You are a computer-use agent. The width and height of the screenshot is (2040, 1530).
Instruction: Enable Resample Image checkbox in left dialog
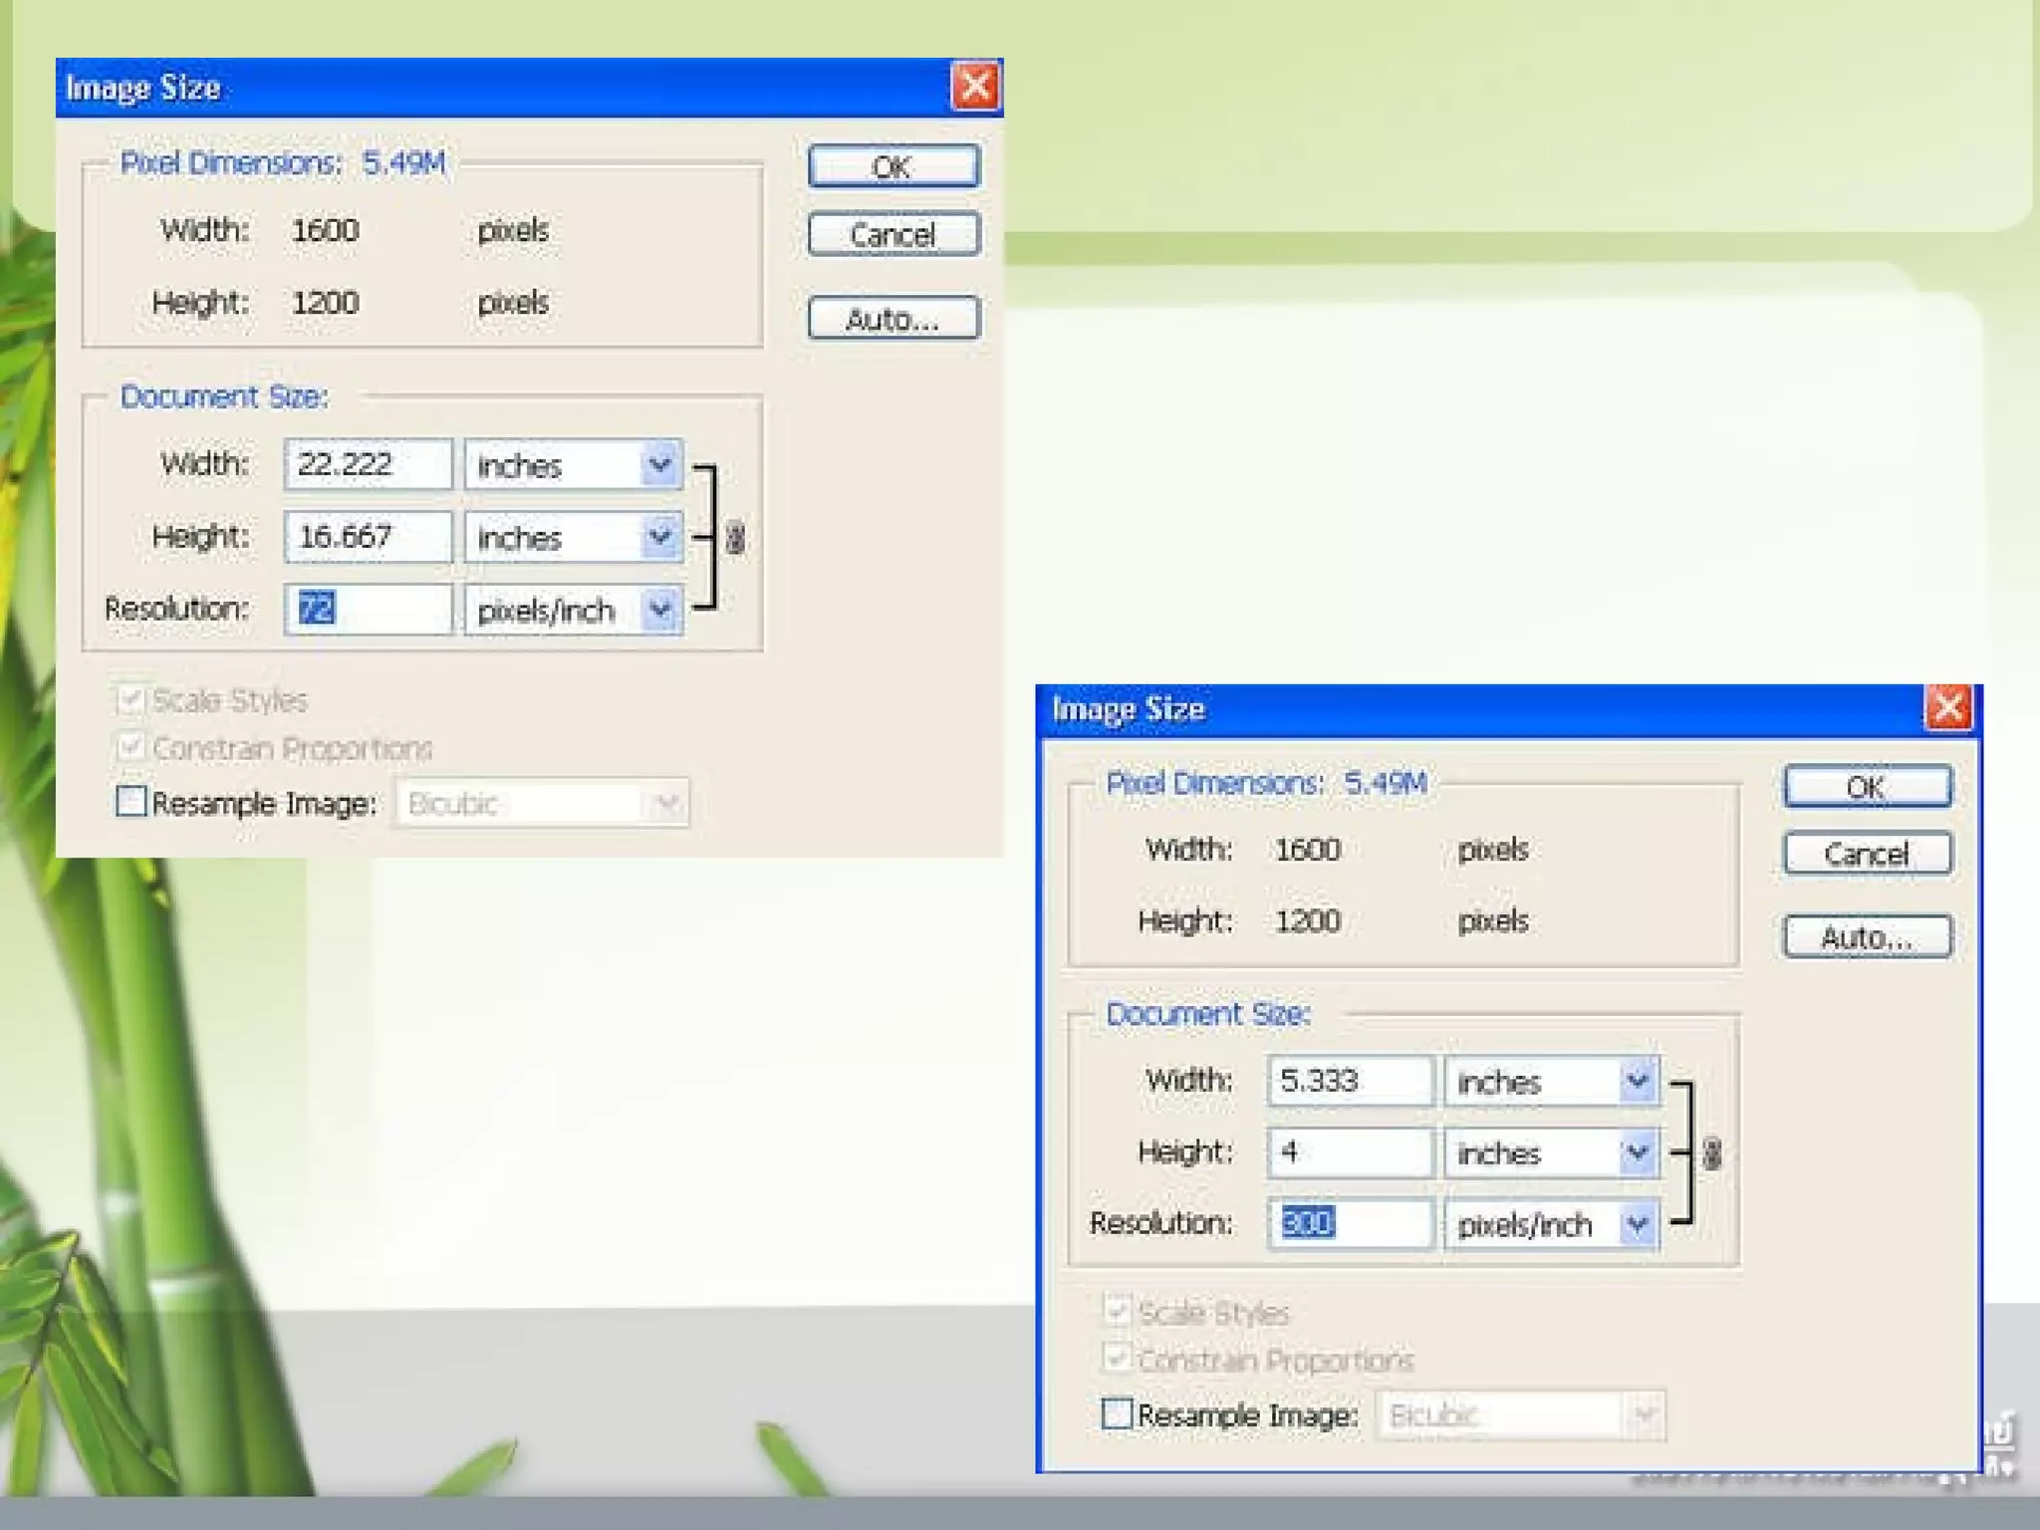click(x=131, y=802)
